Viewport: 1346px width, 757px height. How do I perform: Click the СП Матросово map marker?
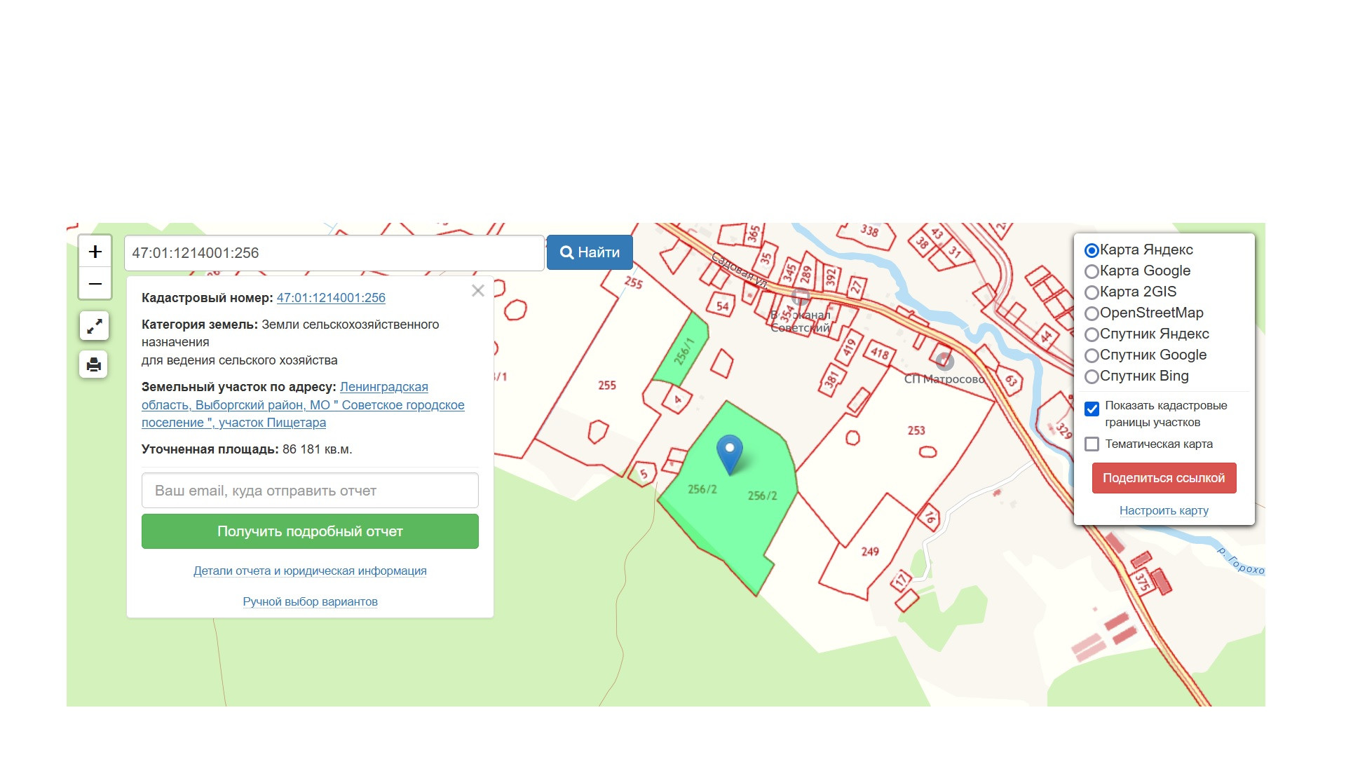(x=945, y=362)
